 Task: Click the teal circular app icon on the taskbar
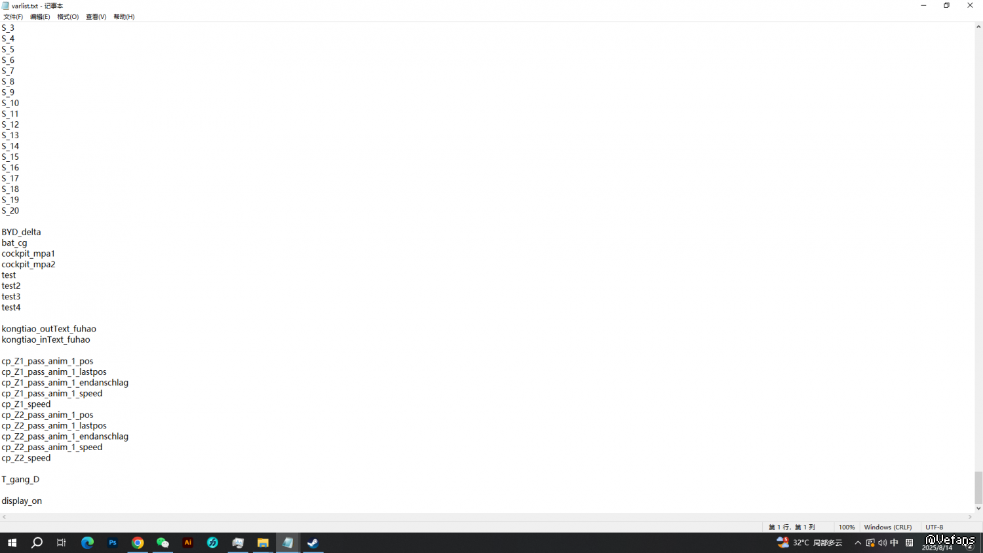213,543
